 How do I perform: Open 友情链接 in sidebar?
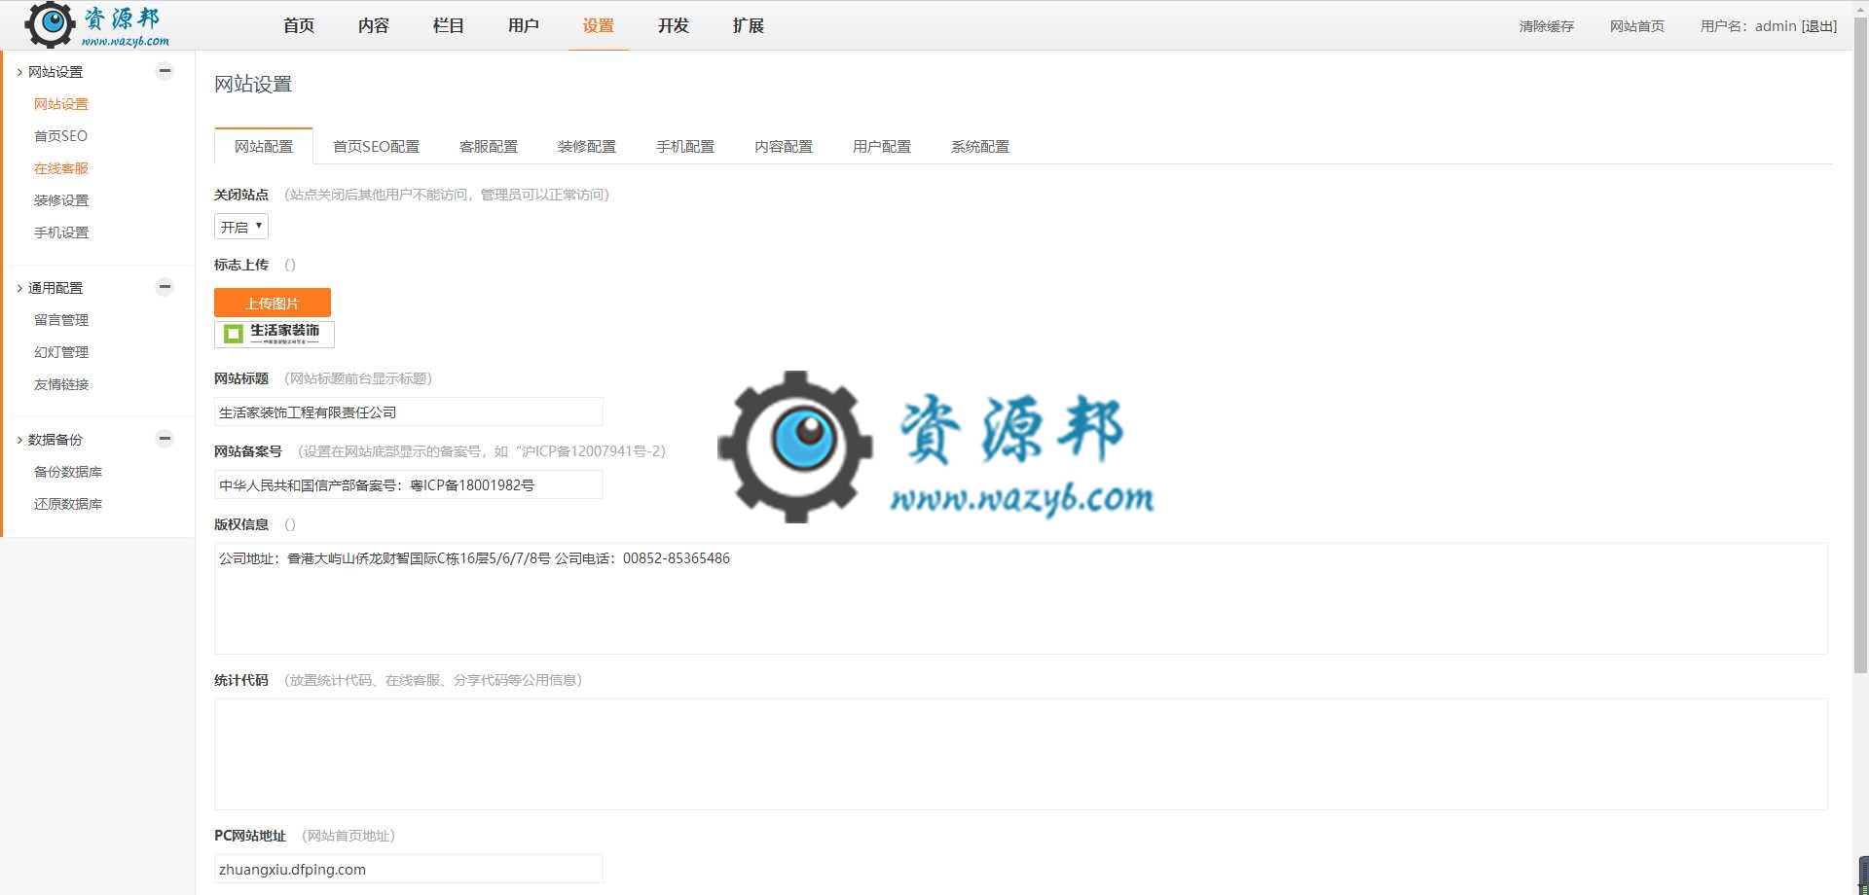pyautogui.click(x=61, y=384)
